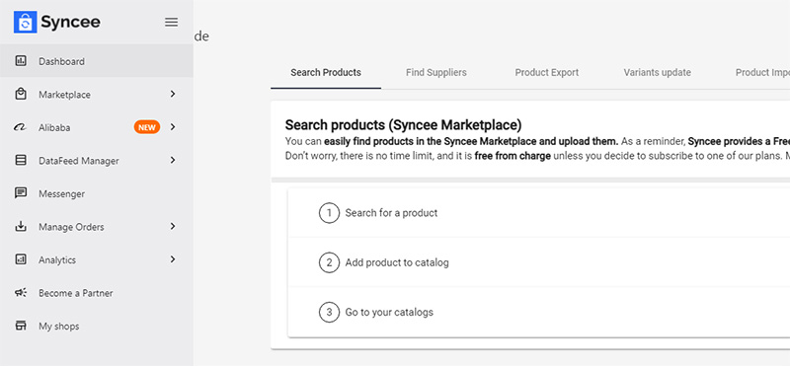Open Manage Orders menu item
The height and width of the screenshot is (366, 790).
pyautogui.click(x=96, y=227)
